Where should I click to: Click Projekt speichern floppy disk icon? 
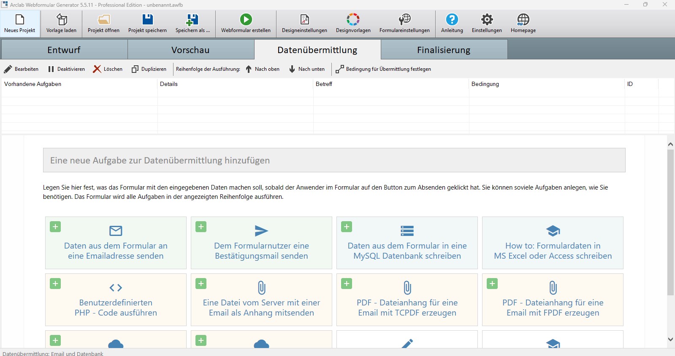147,20
